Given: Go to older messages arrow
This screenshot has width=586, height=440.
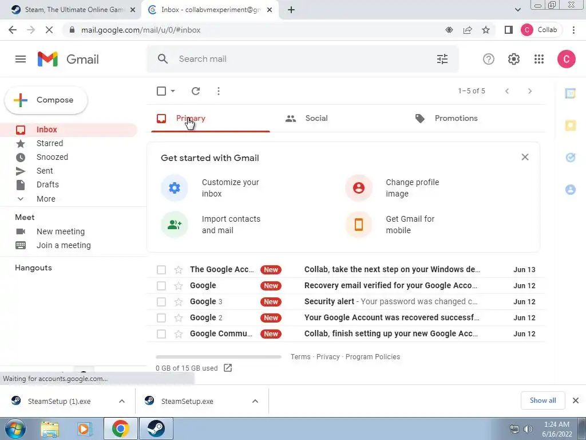Looking at the screenshot, I should coord(529,91).
